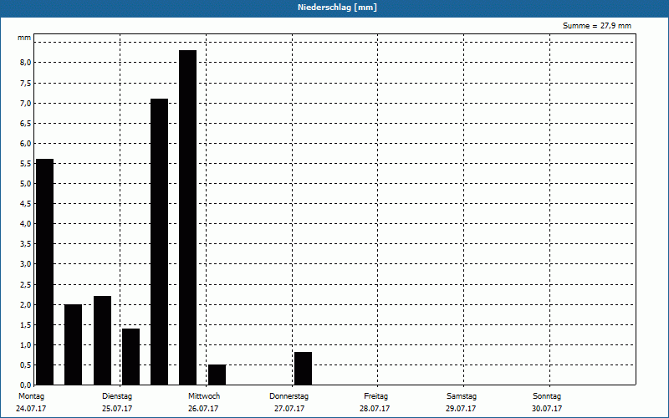This screenshot has width=669, height=418.
Task: Select the 7,1 mm precipitation bar
Action: (x=159, y=242)
